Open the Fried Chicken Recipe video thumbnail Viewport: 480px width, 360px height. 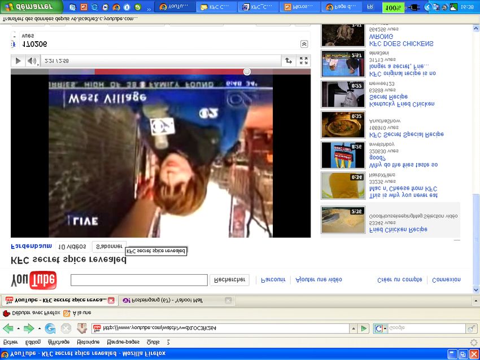point(343,219)
